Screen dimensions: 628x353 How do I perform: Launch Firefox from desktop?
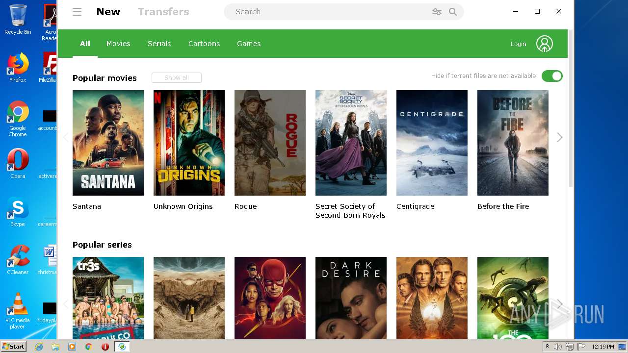[x=18, y=68]
